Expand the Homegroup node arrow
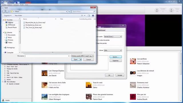 (x=3, y=47)
